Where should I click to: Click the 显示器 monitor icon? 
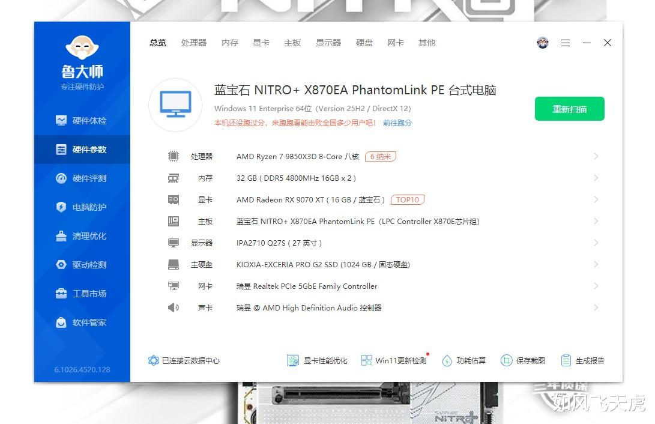click(x=174, y=243)
